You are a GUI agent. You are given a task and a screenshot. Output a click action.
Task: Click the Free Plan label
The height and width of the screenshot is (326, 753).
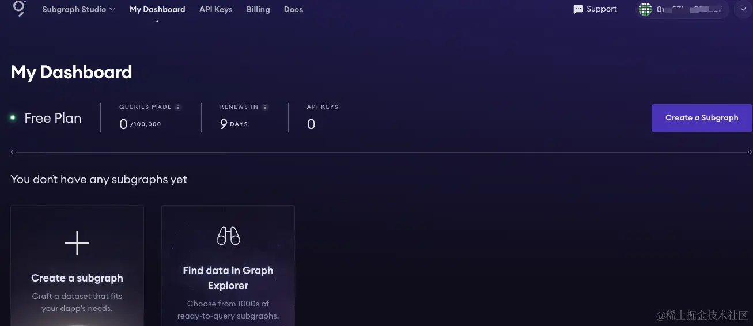click(x=53, y=118)
